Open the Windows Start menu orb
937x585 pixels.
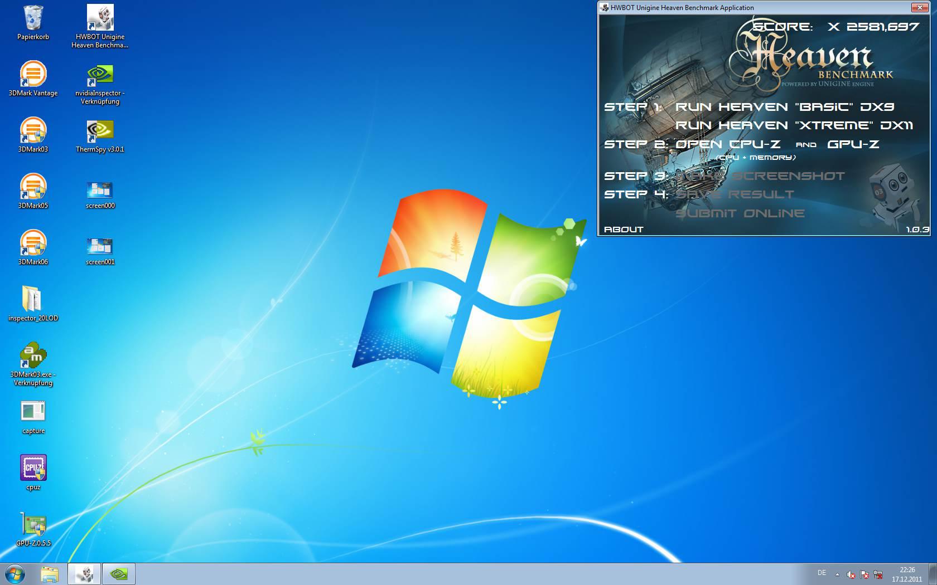[15, 574]
